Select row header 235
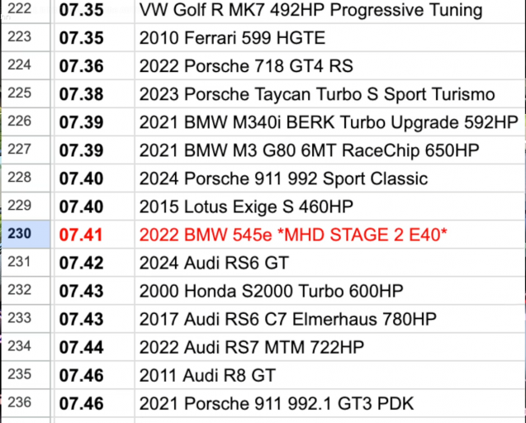The image size is (526, 423). (26, 375)
